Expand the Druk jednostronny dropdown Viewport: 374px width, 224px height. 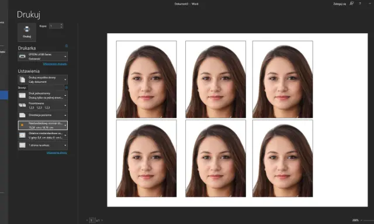[x=43, y=96]
